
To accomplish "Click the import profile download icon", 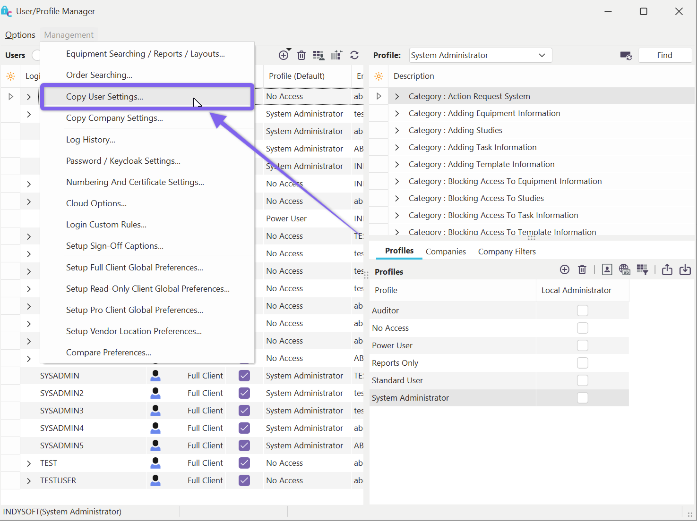I will pos(685,269).
